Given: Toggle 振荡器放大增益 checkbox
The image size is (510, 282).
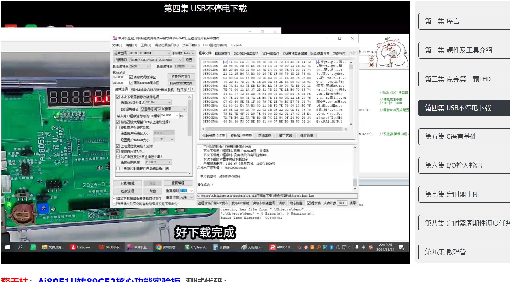Looking at the screenshot, I should pos(118,122).
